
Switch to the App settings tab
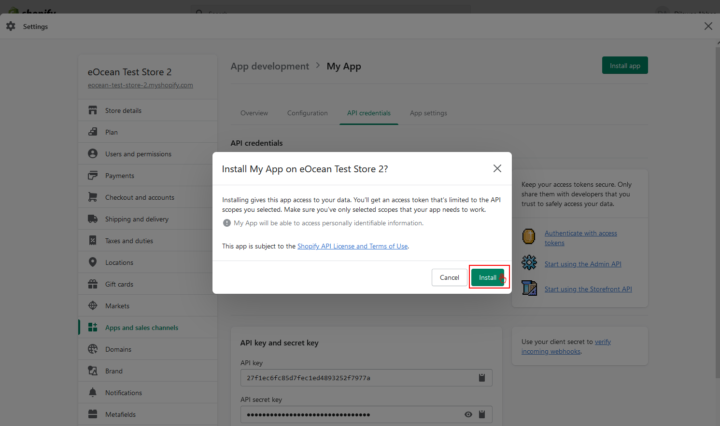coord(428,113)
